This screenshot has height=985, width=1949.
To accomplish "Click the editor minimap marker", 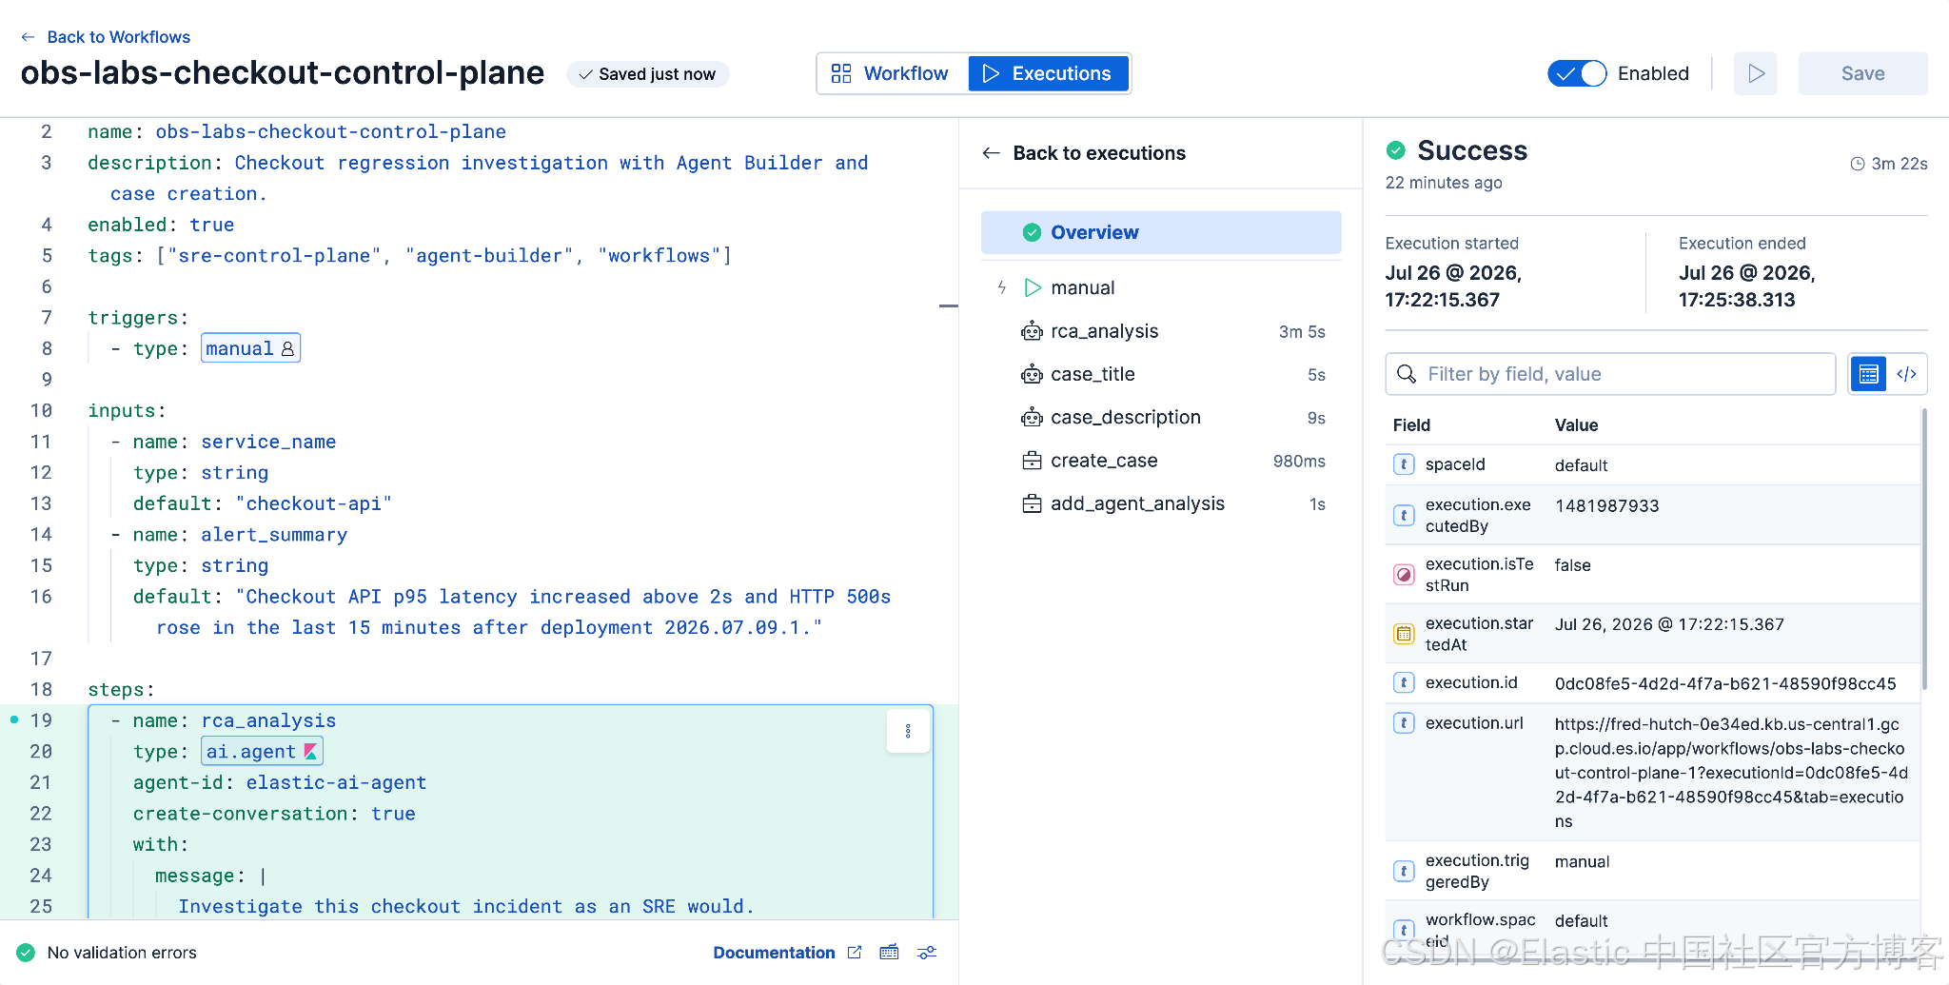I will pyautogui.click(x=948, y=305).
